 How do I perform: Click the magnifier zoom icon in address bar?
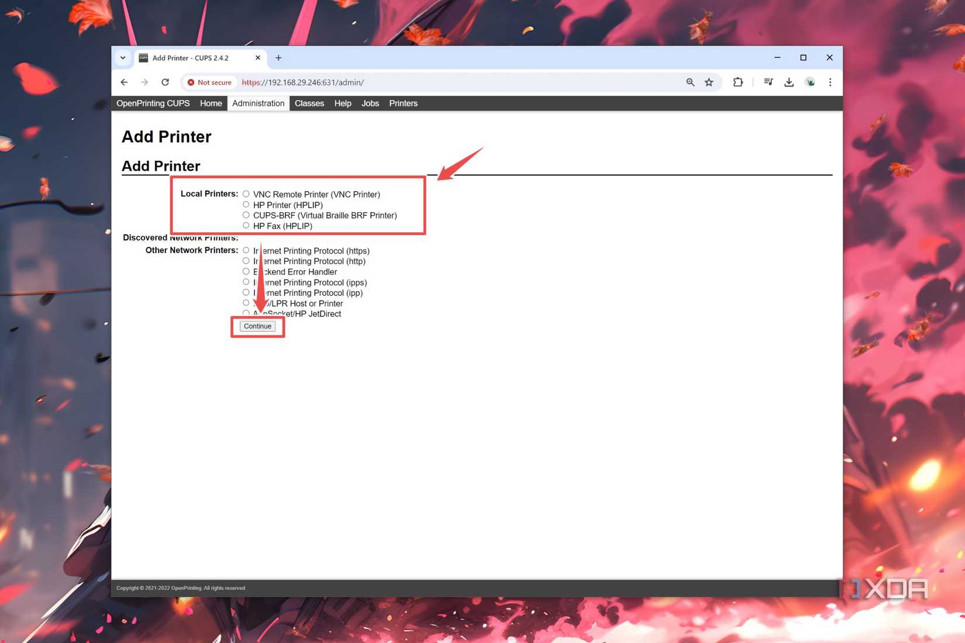coord(690,82)
